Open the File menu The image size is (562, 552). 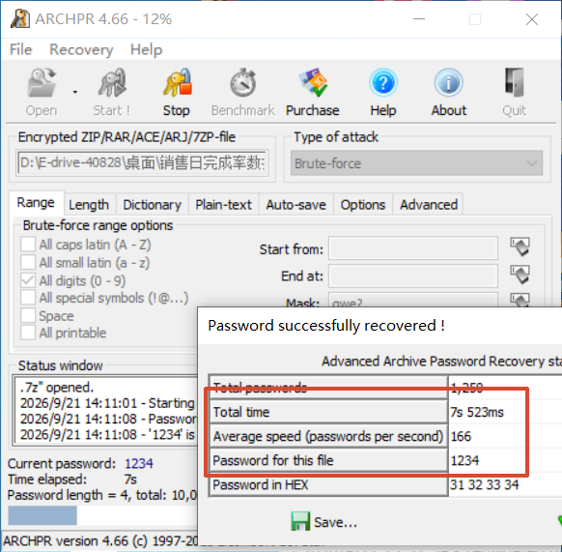click(21, 49)
